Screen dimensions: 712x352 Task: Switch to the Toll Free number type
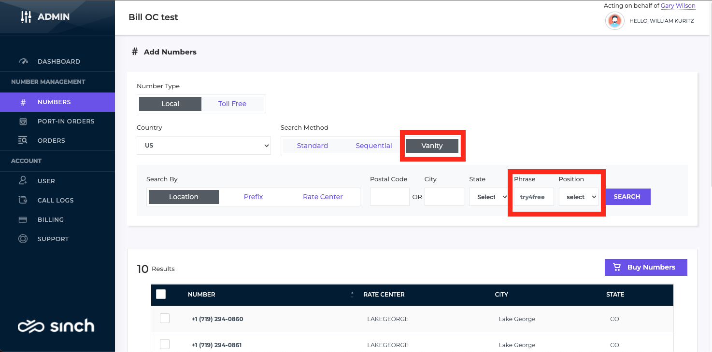click(x=232, y=104)
